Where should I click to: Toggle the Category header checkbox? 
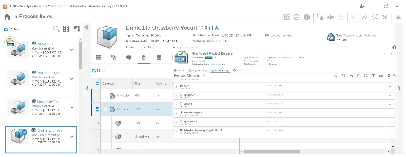click(x=97, y=83)
